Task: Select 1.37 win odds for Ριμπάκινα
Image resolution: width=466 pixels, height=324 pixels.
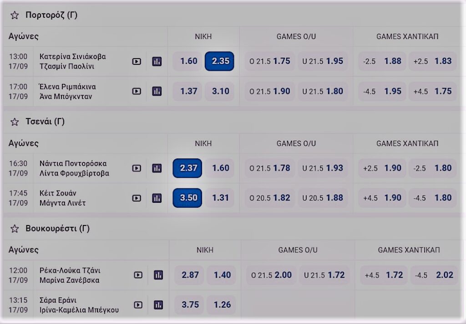Action: (188, 91)
